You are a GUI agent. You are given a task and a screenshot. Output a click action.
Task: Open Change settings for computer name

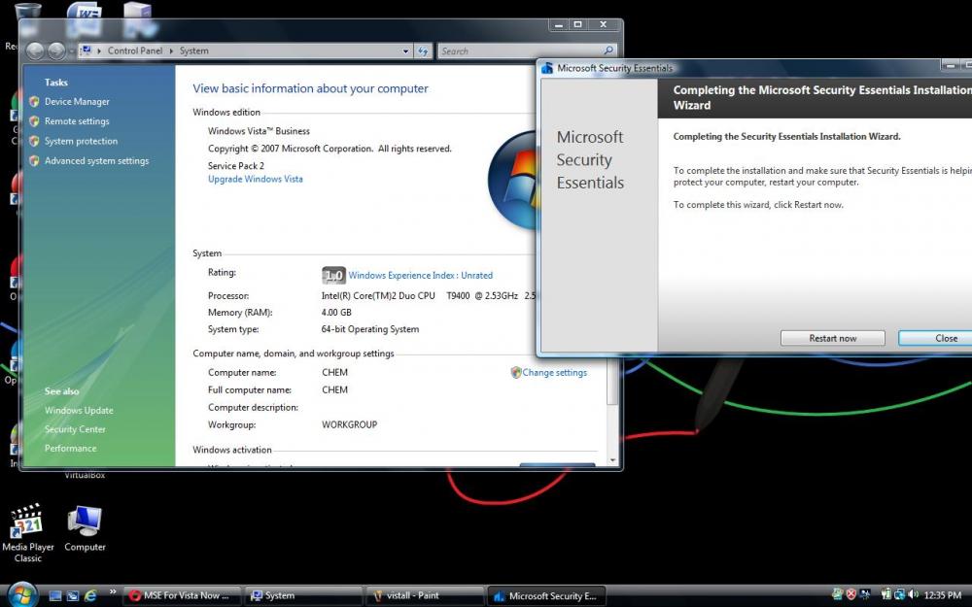(x=554, y=373)
